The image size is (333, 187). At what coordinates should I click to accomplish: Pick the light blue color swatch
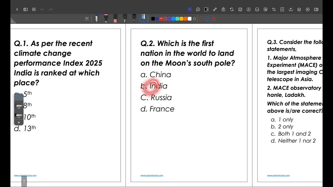tap(173, 19)
